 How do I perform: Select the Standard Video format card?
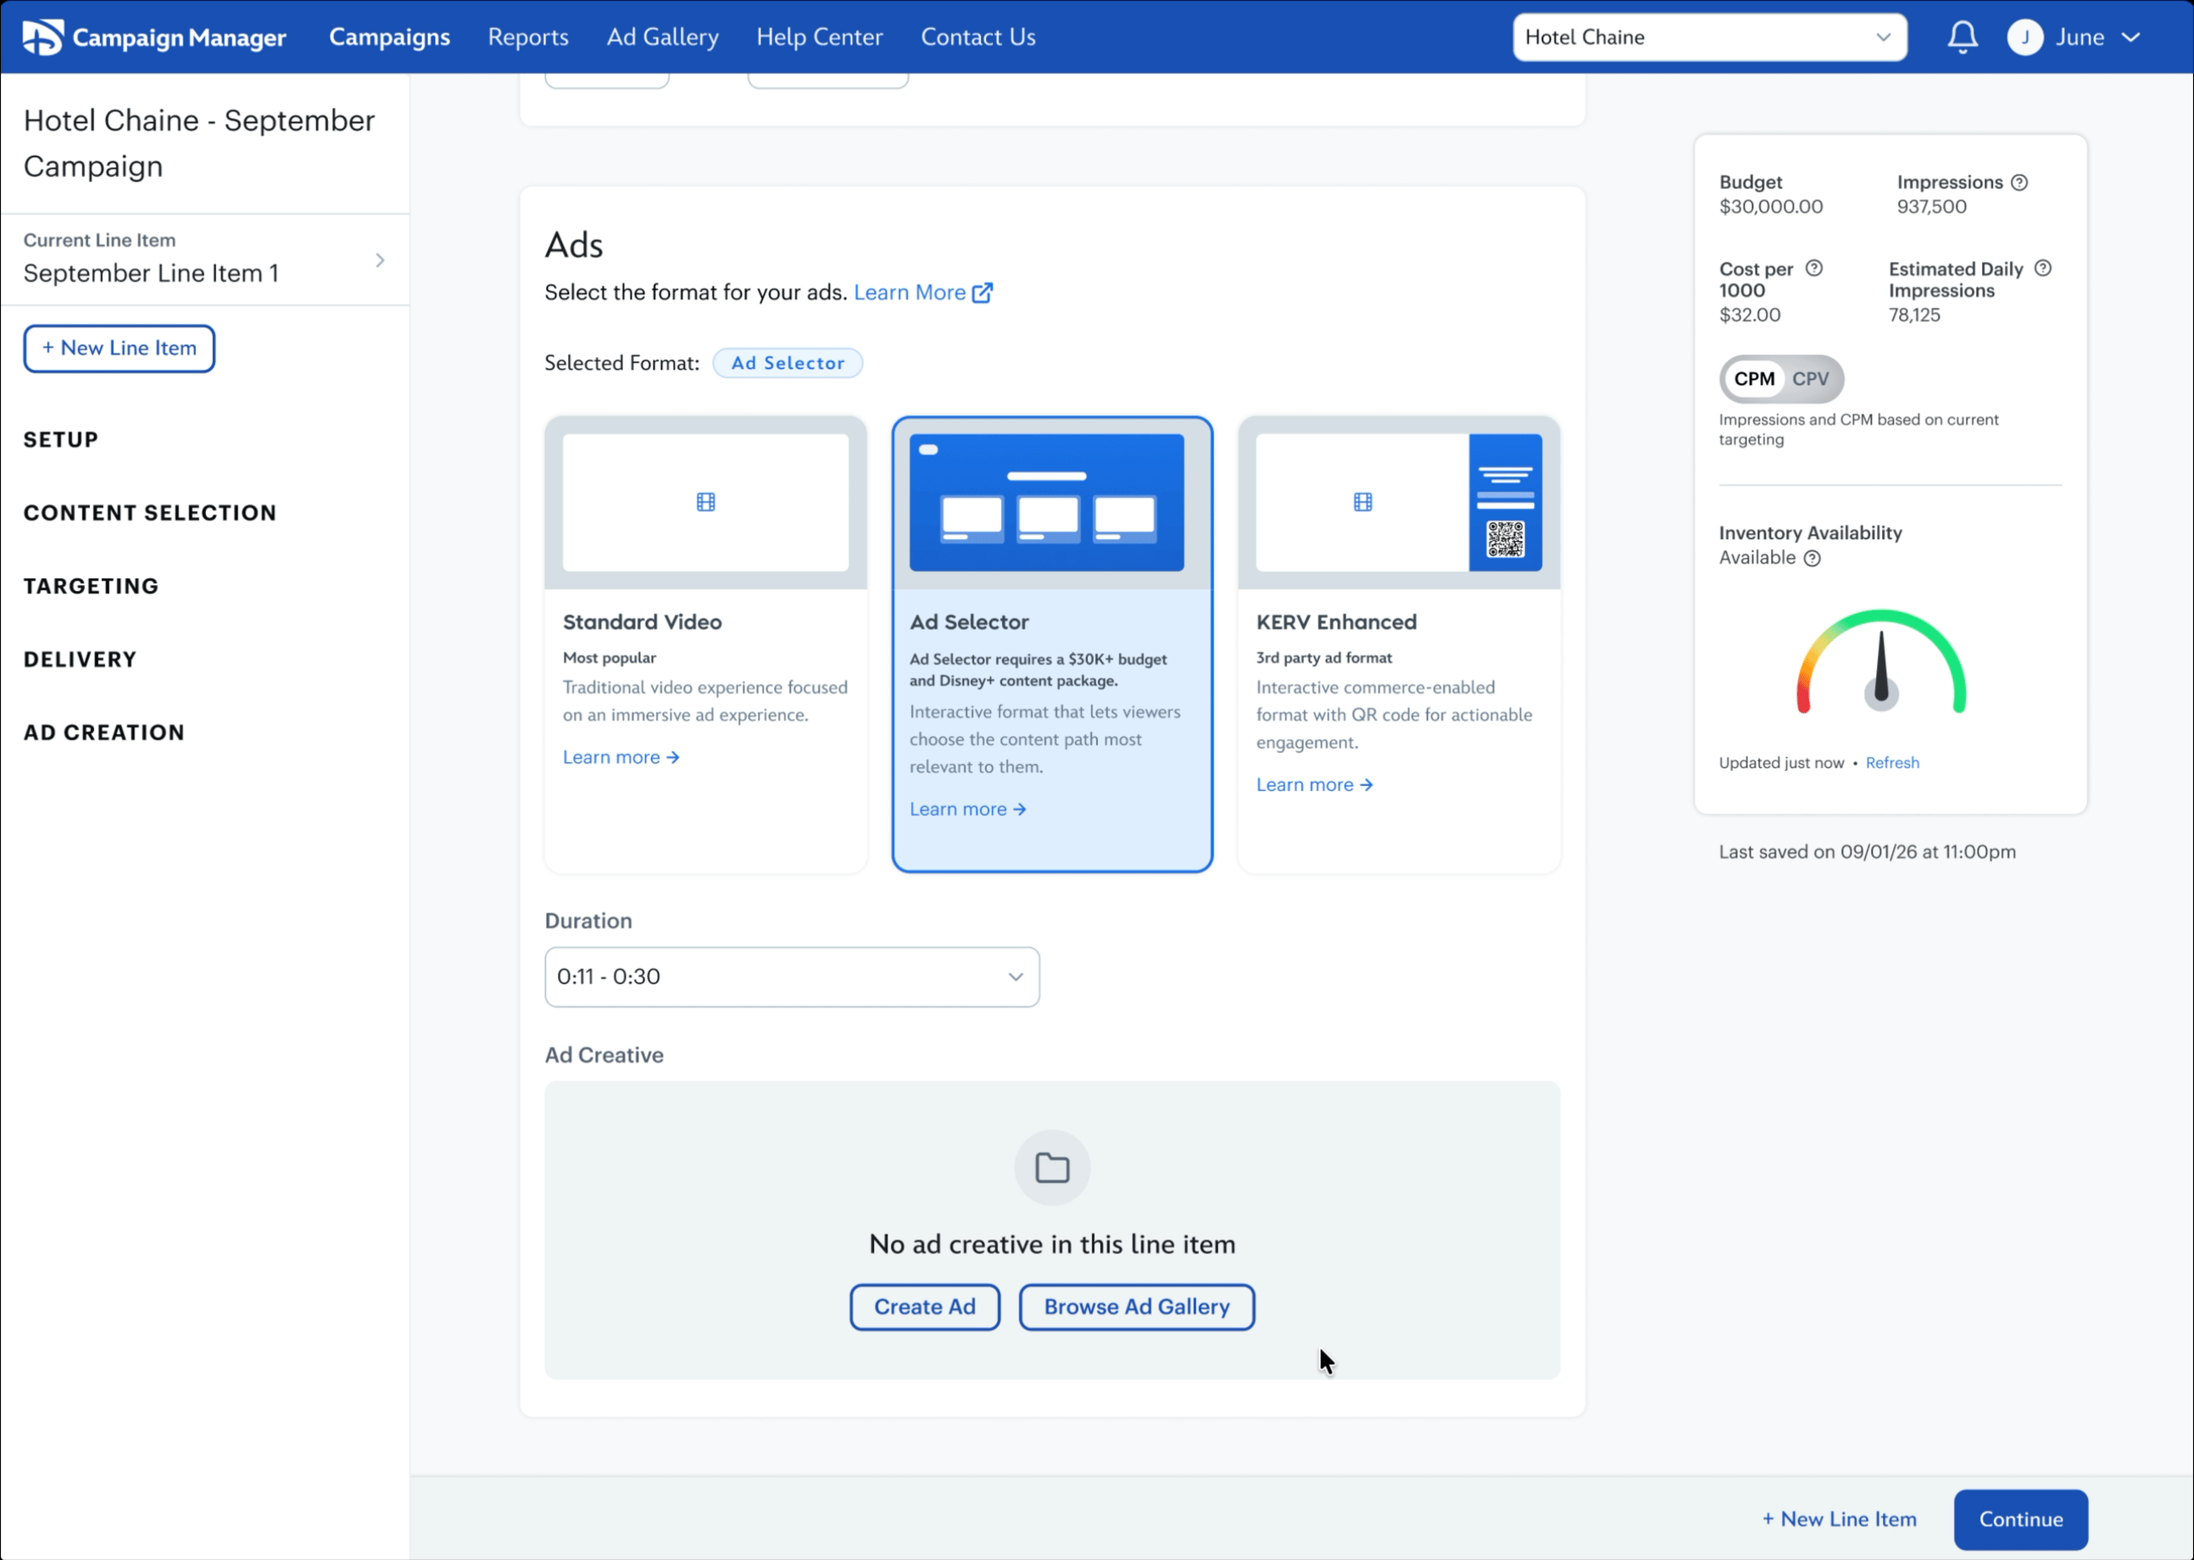coord(706,644)
